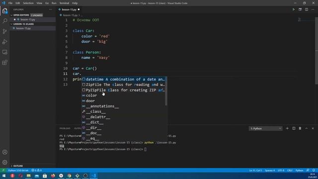Choose the ZipFile autocomplete suggestion
318x179 pixels.
point(124,85)
